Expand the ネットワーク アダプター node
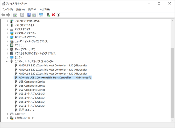Viewport: 175px width, 128px height. (x=8, y=37)
